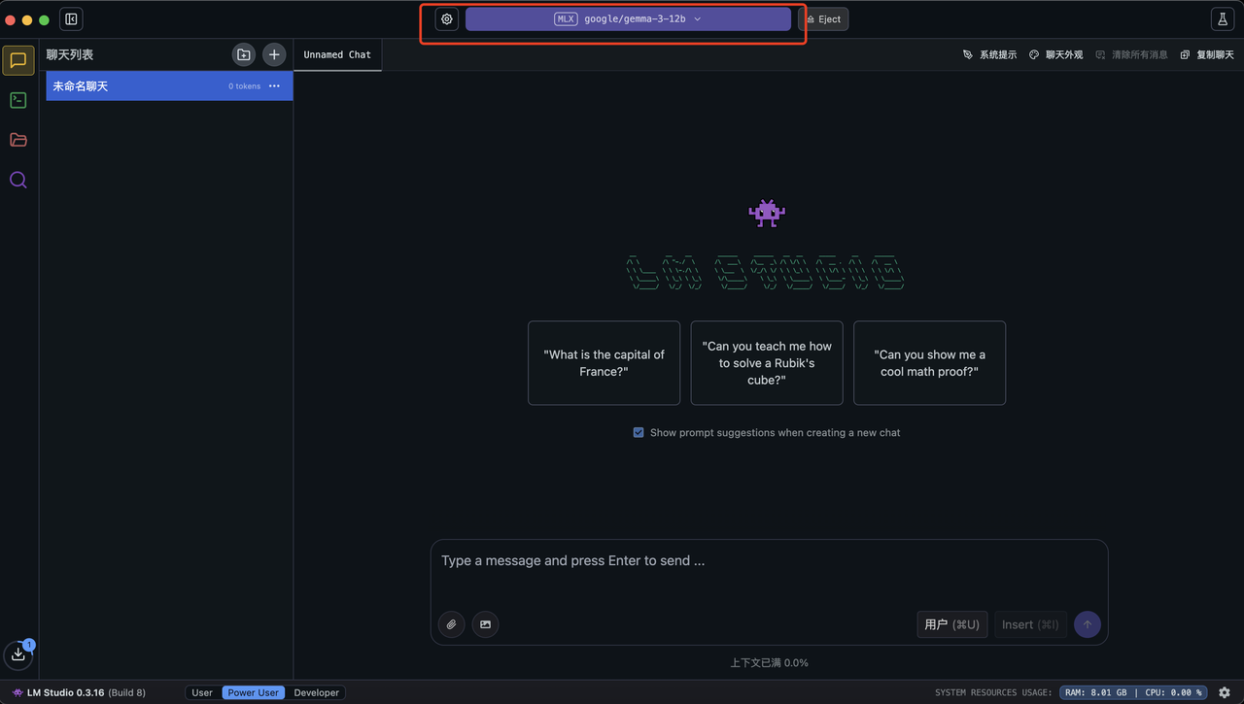
Task: Switch to Power User mode
Action: click(254, 692)
